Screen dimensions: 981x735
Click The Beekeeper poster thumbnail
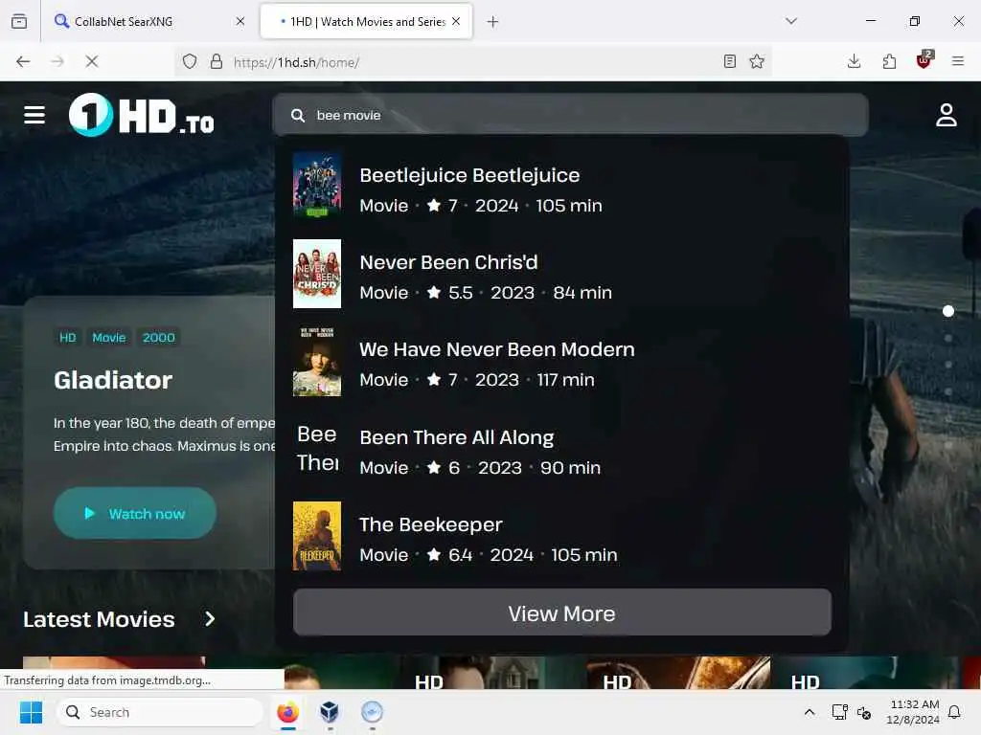(317, 536)
